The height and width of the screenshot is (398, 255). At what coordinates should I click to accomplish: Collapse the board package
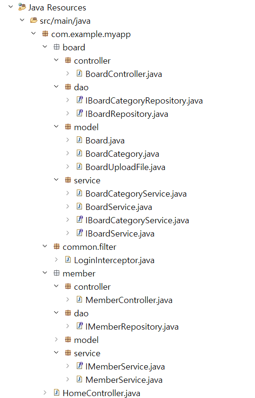(x=45, y=47)
